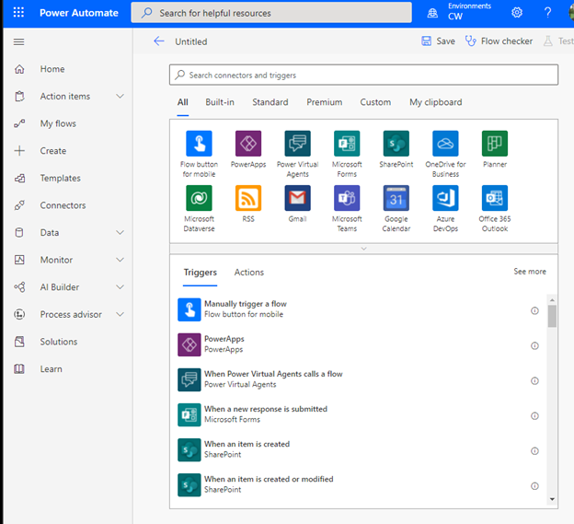Expand the connector list with down chevron
The height and width of the screenshot is (524, 574).
coord(363,249)
